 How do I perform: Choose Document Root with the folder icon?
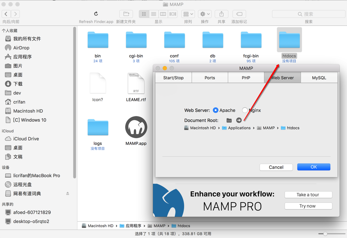pos(229,120)
